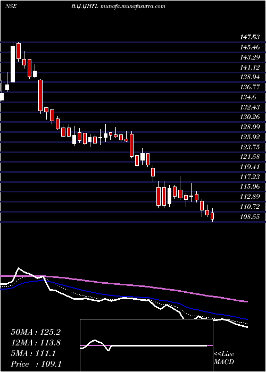
Task: Click the 115.06 price axis label
Action: (x=250, y=187)
